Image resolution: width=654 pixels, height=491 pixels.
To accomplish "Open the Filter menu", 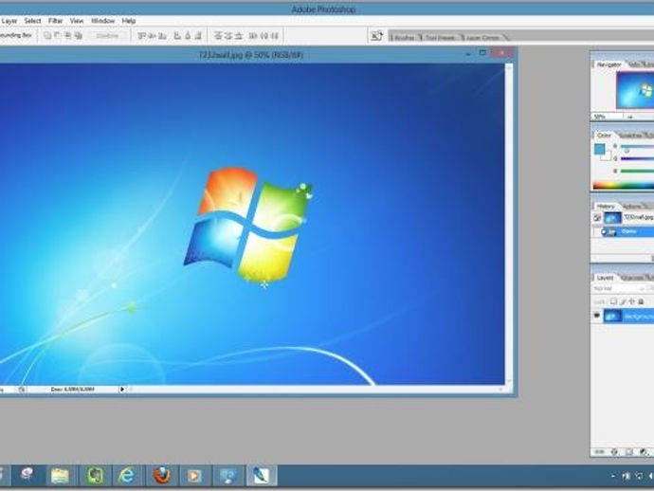I will pyautogui.click(x=55, y=21).
